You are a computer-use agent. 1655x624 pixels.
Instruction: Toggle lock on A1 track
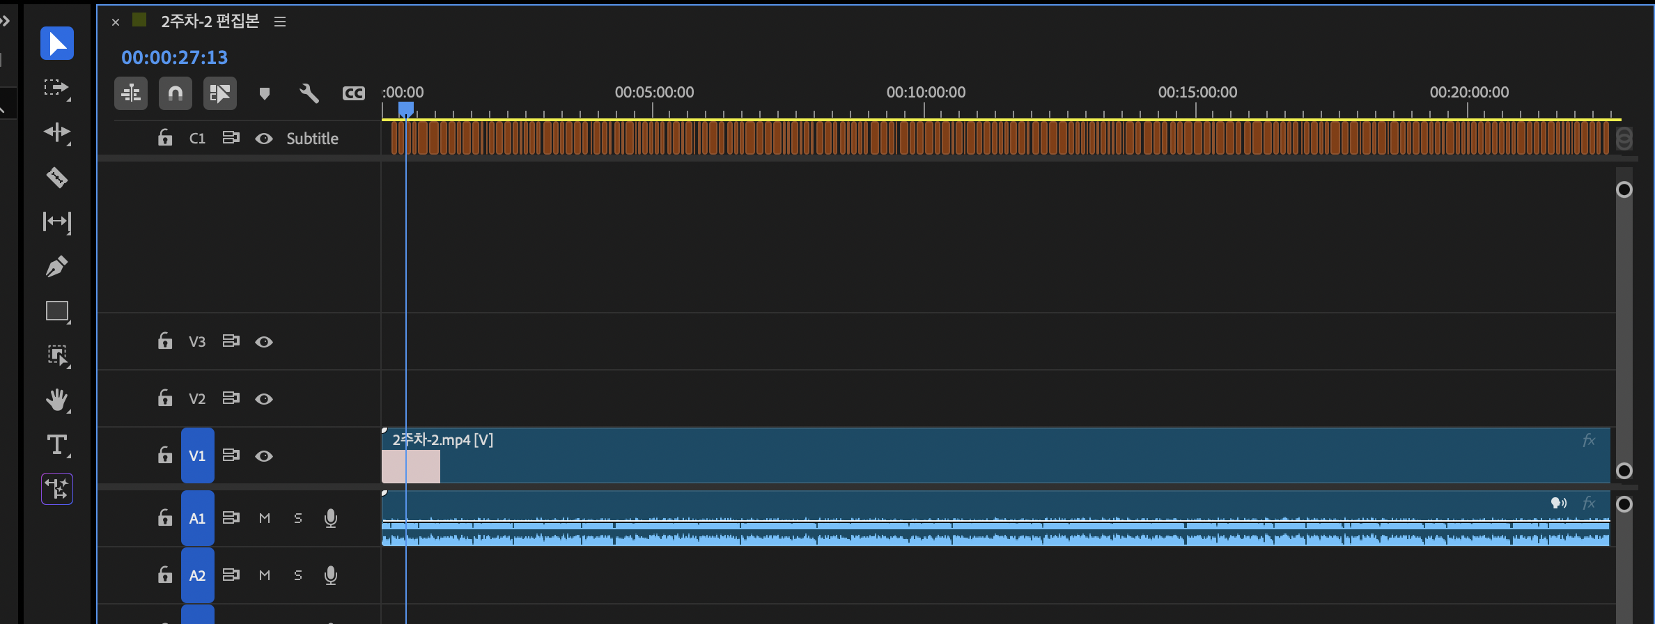tap(165, 518)
